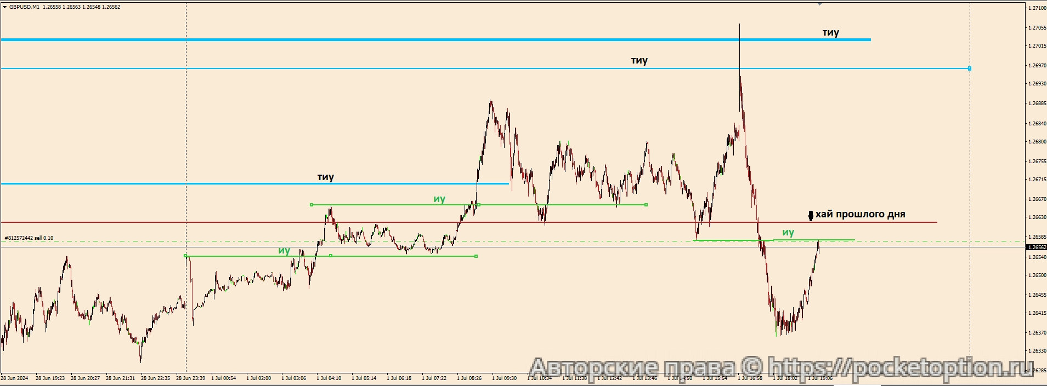Click the right end handle of the 1.26670 green line
The image size is (1047, 386).
point(646,205)
